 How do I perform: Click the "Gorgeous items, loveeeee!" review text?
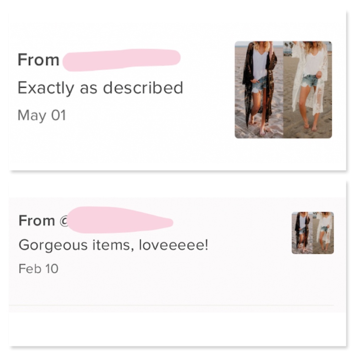coord(113,245)
